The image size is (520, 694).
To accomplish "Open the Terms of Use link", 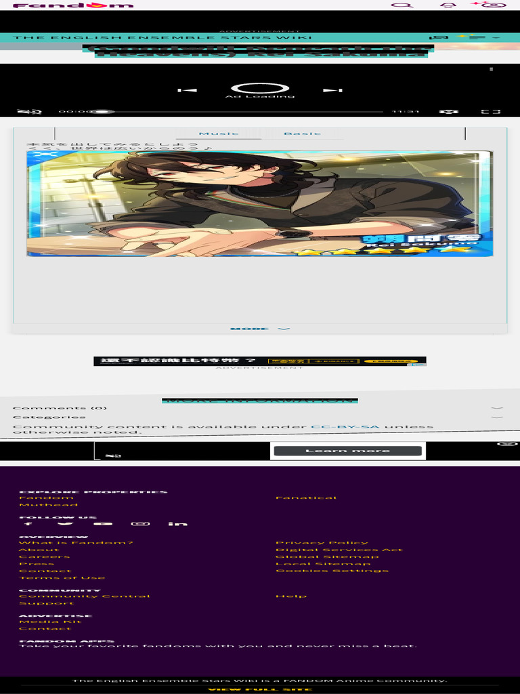I will point(62,578).
